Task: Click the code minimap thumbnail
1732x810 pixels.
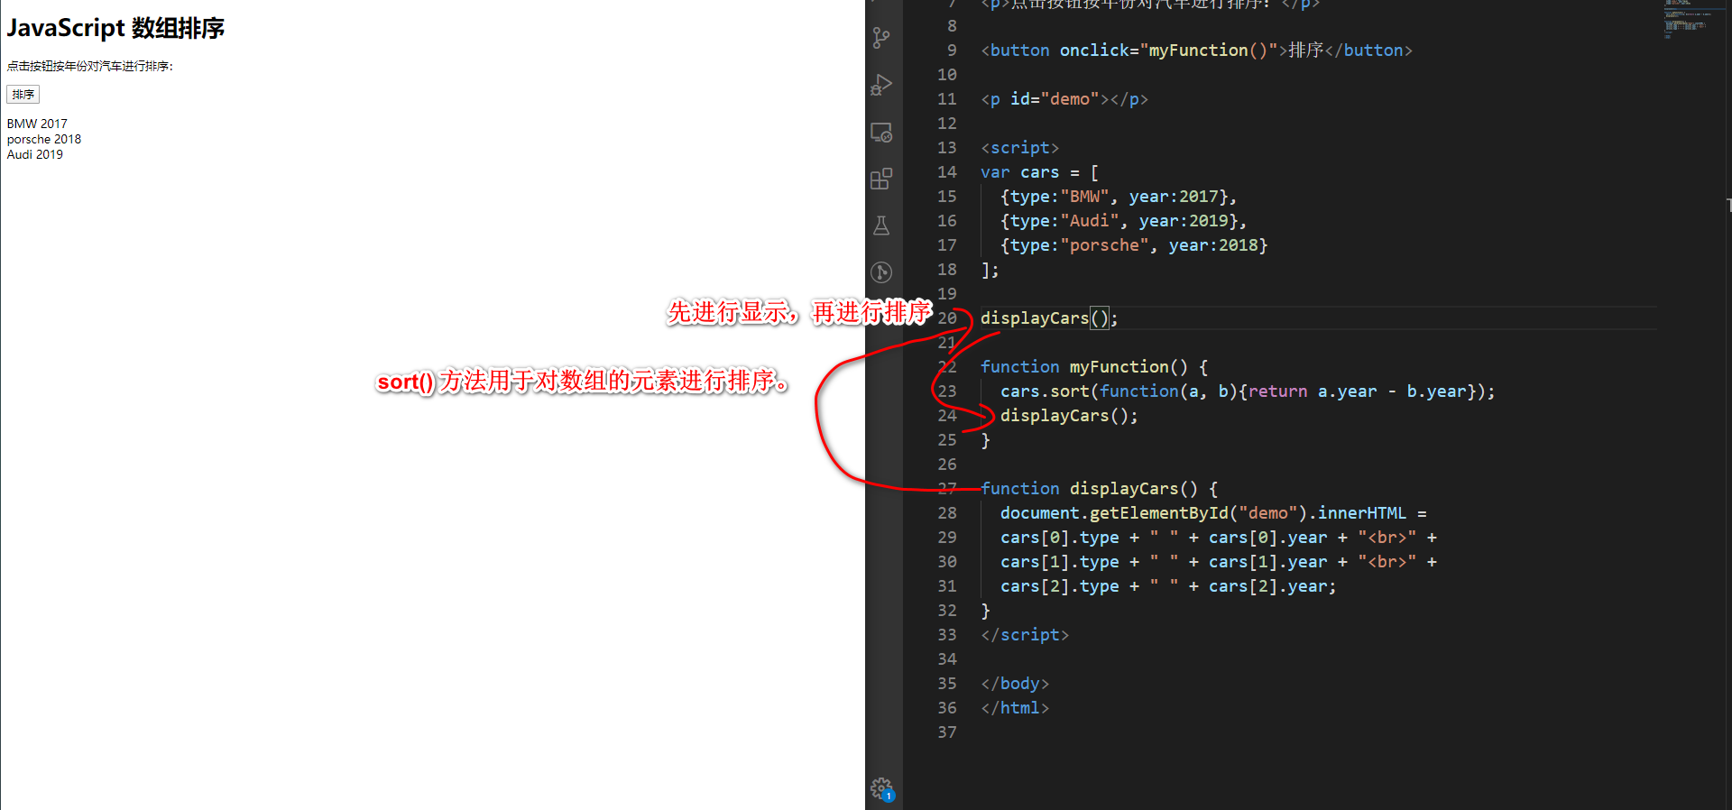Action: (1687, 18)
